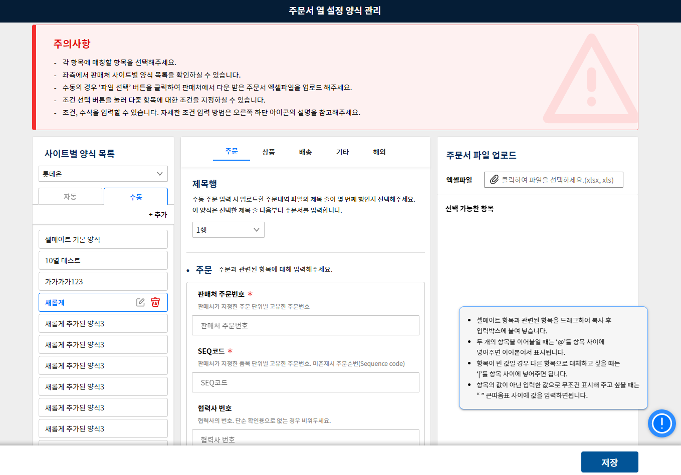Image resolution: width=681 pixels, height=475 pixels.
Task: Click the 판매처 주문번호 input field
Action: point(306,325)
